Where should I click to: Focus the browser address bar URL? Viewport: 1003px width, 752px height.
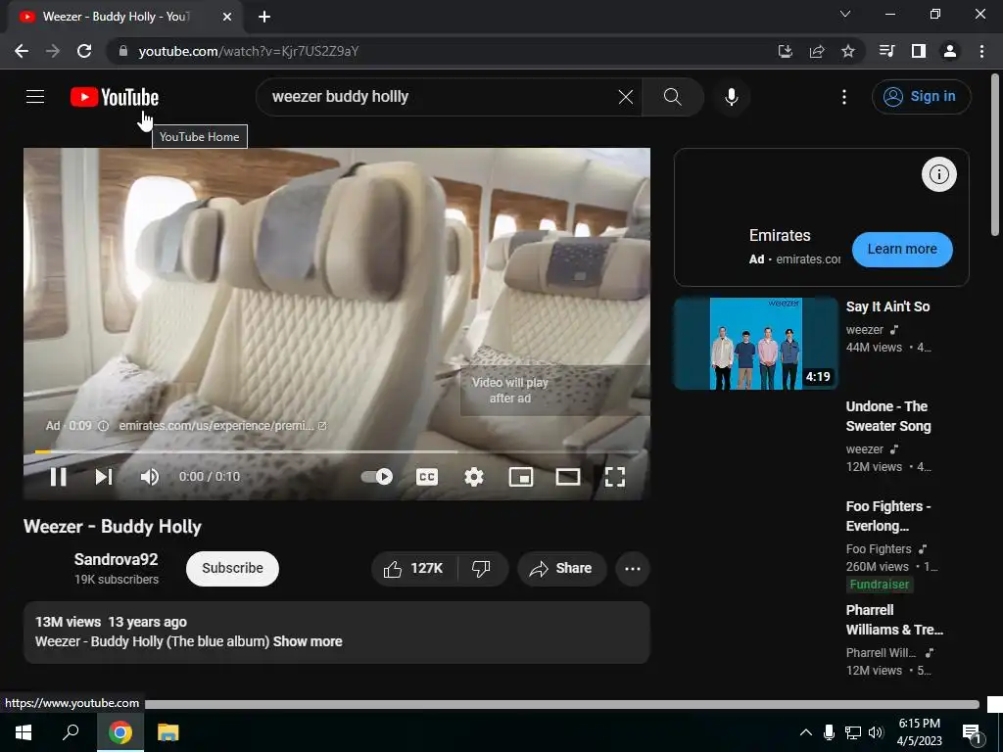tap(248, 51)
